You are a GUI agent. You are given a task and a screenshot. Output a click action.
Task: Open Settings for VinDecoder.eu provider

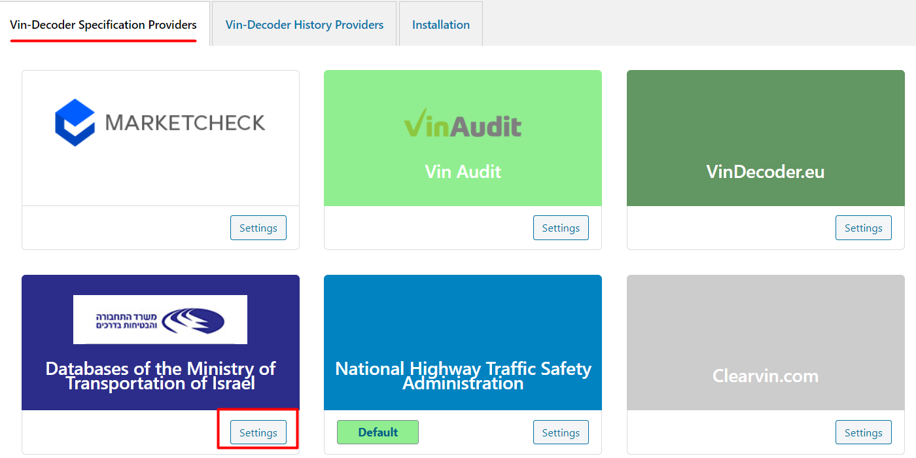click(863, 228)
